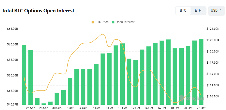Click the 2 Oct open interest bar

click(70, 91)
